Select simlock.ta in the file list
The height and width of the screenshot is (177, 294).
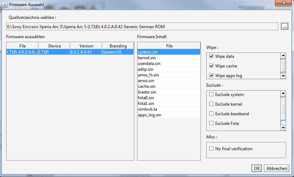tap(169, 109)
